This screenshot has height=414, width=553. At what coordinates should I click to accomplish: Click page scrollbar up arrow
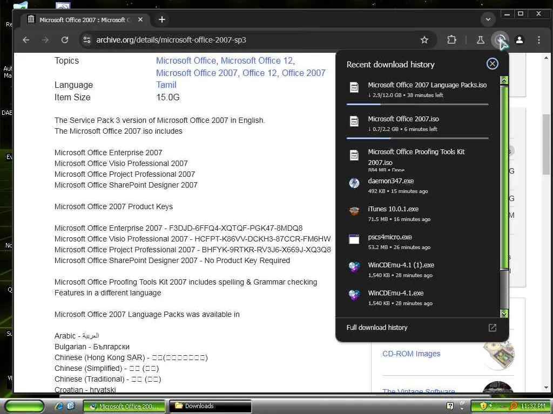point(546,58)
